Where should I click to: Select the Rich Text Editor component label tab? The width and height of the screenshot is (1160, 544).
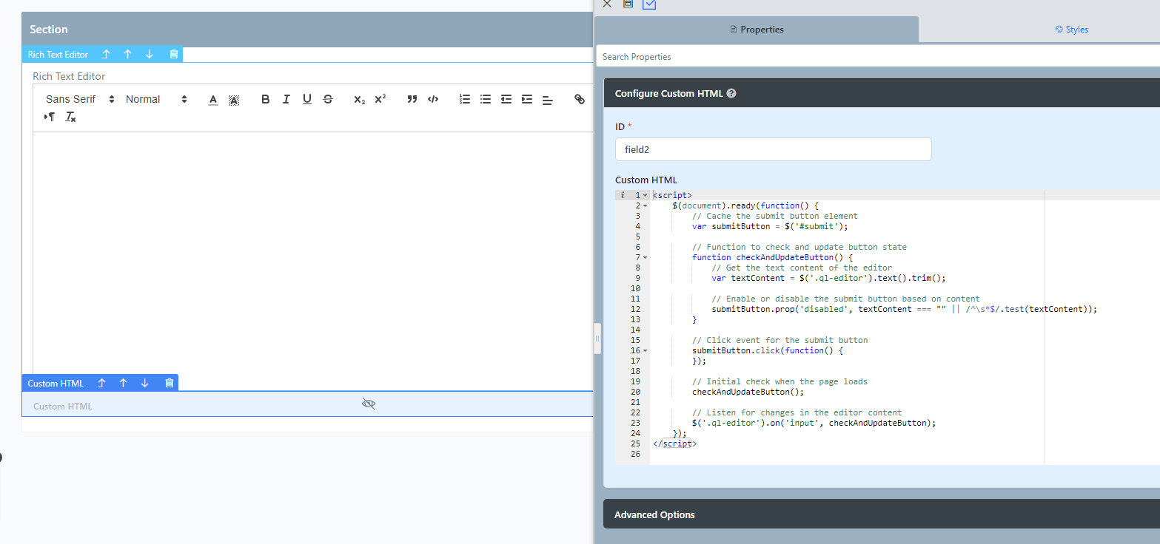coord(58,55)
